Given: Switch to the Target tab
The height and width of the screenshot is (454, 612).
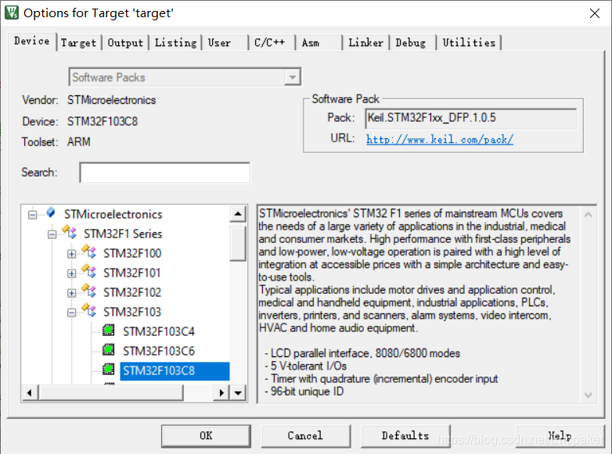Looking at the screenshot, I should 79,42.
